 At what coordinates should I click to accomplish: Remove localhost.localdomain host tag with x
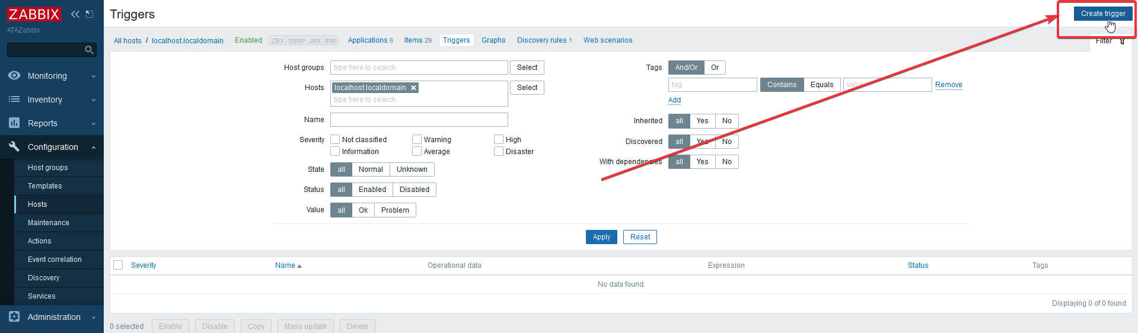click(414, 88)
